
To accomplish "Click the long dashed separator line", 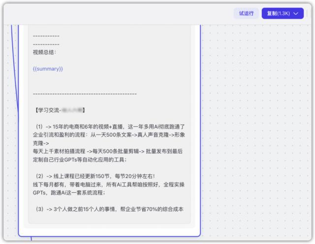I will [85, 93].
